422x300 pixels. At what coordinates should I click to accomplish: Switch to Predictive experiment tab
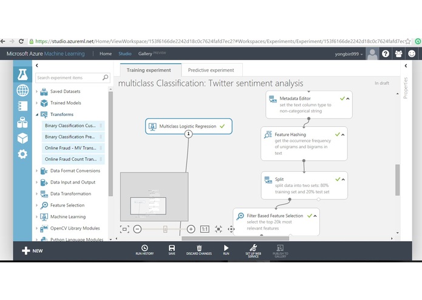[x=212, y=70]
